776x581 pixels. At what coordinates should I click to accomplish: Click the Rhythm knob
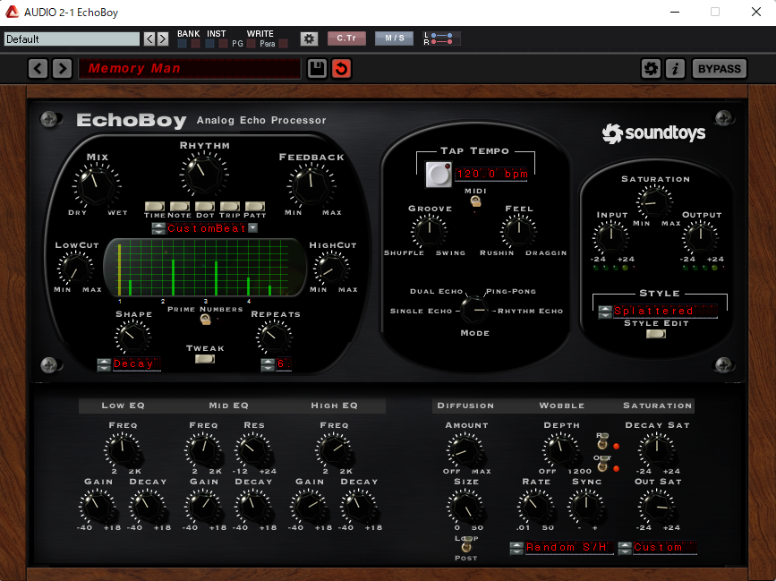click(x=204, y=175)
